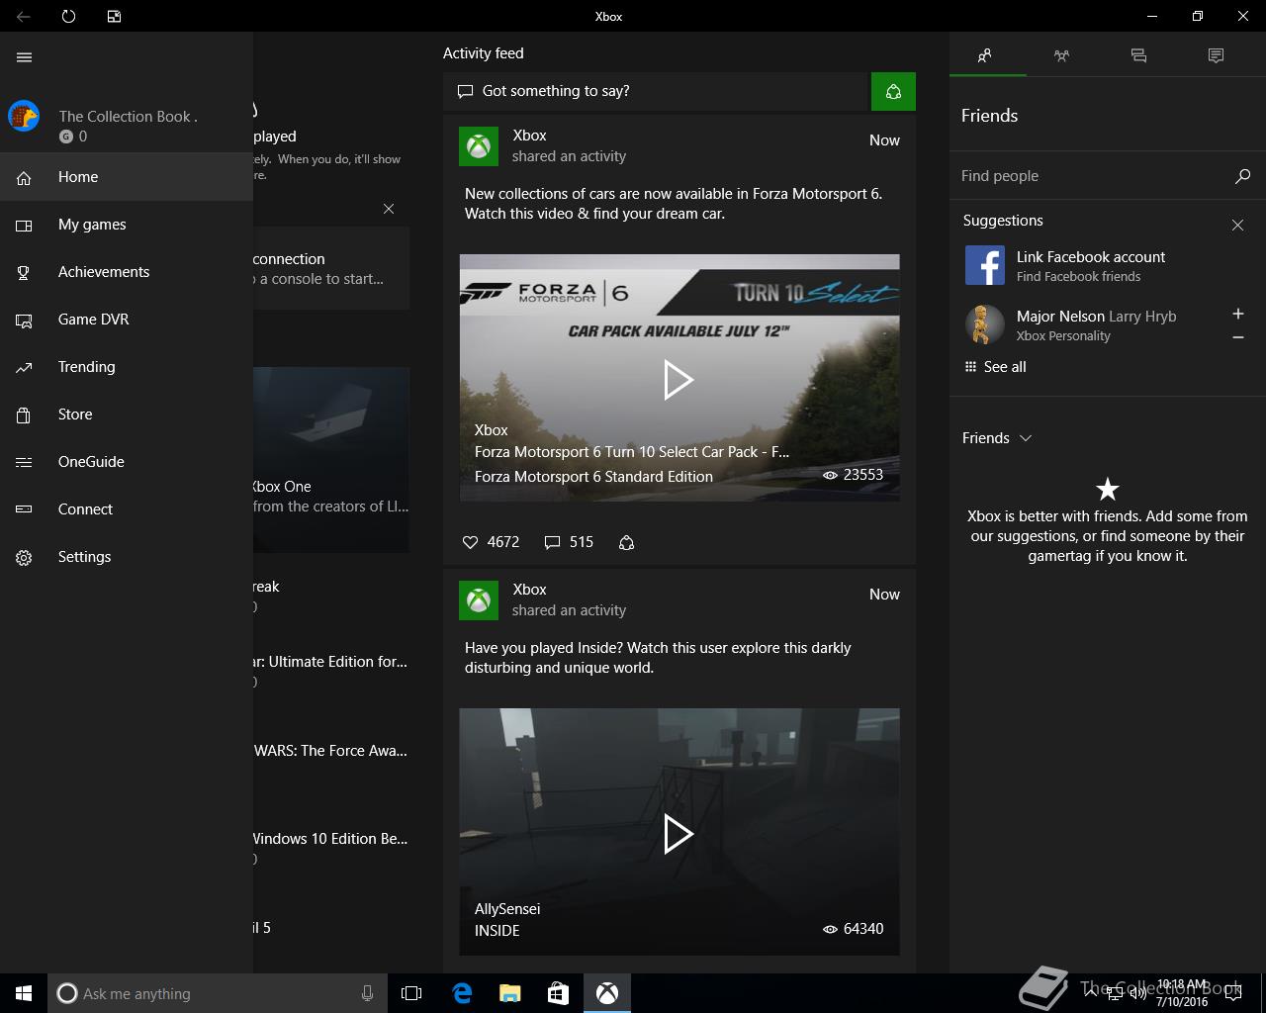
Task: Click the Trending arrow icon
Action: coord(24,367)
